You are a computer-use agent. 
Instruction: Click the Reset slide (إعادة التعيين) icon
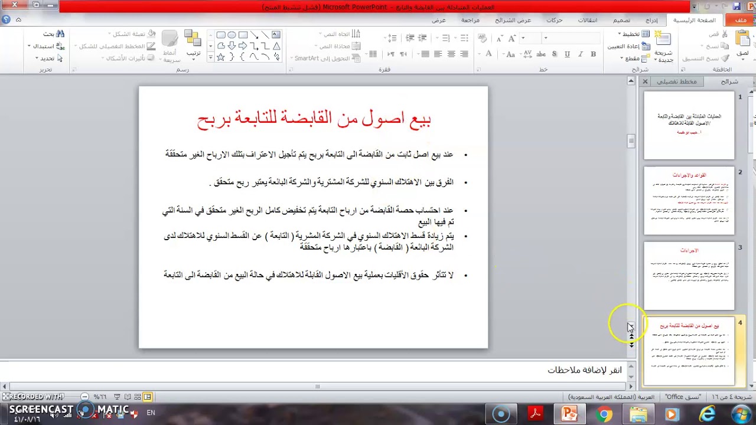(646, 46)
